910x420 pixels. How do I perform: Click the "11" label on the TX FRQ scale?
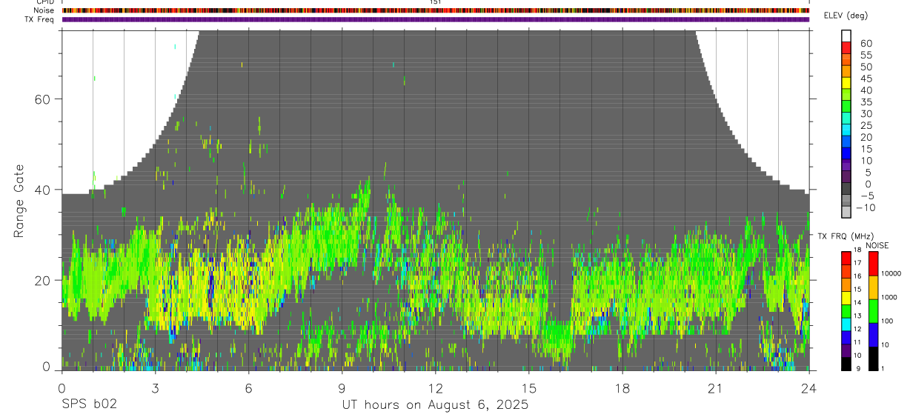(857, 342)
